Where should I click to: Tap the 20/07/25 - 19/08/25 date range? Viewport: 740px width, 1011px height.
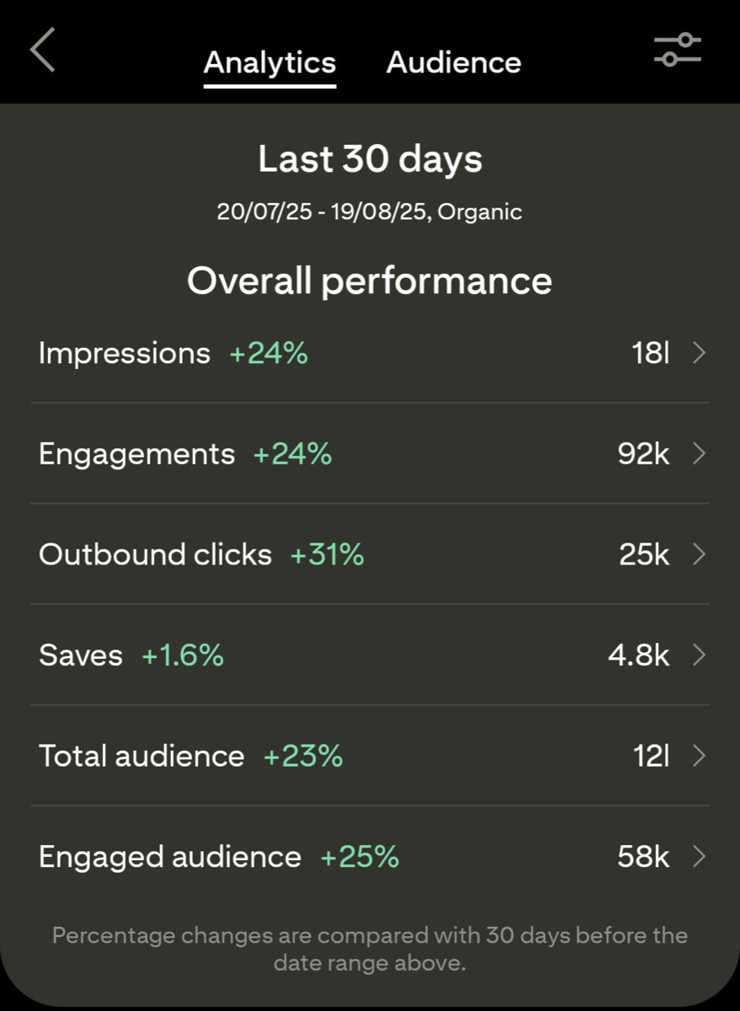click(x=321, y=211)
